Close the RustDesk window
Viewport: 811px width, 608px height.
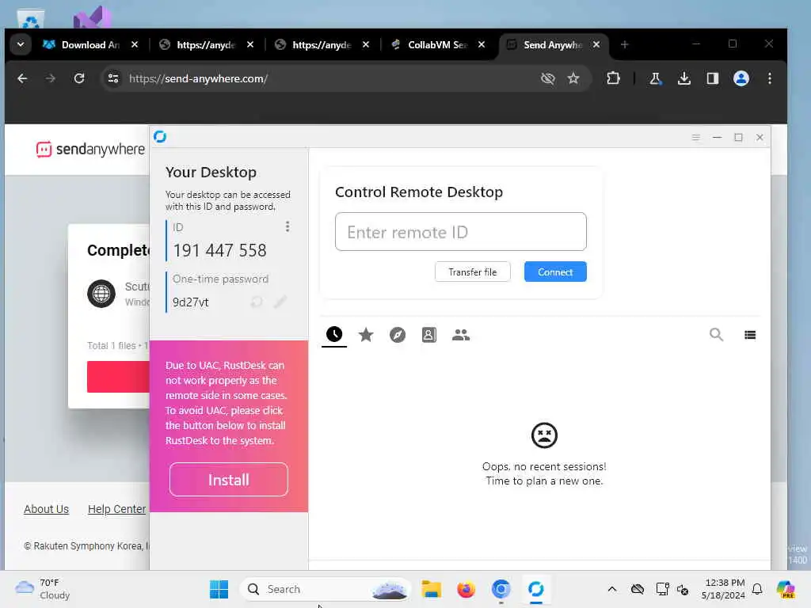tap(760, 138)
